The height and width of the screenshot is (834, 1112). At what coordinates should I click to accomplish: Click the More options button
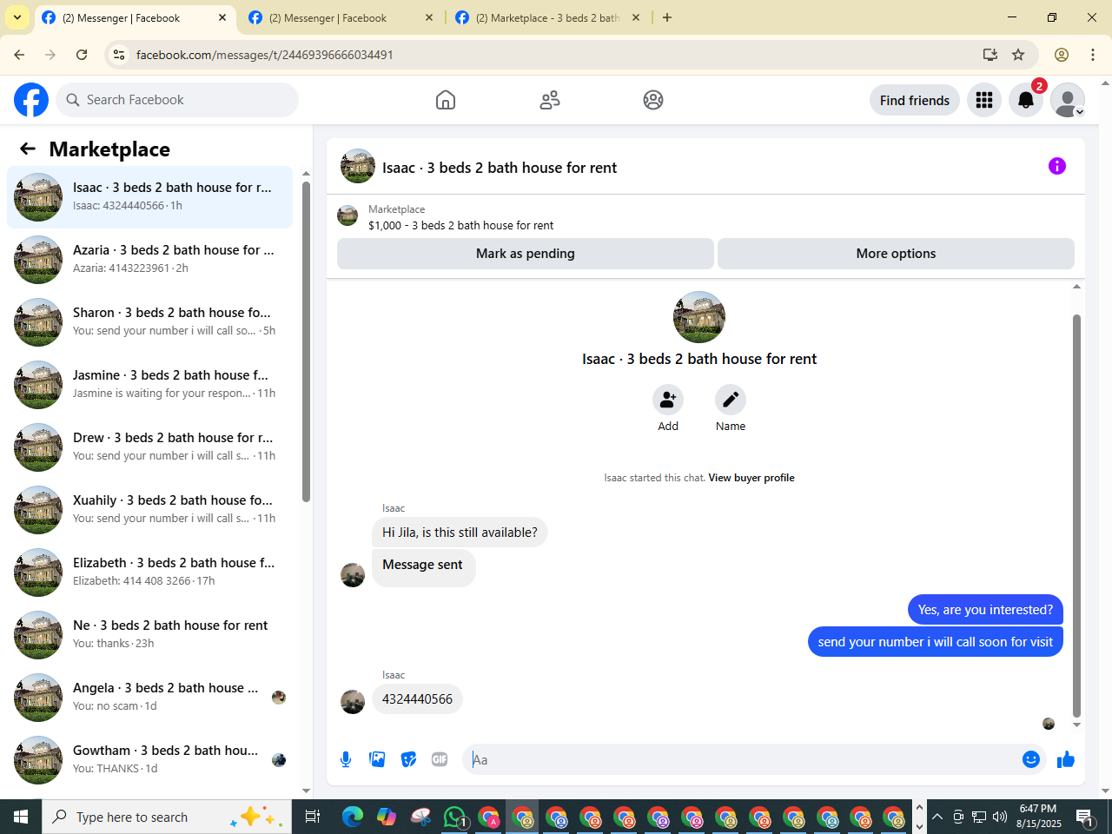(x=896, y=254)
